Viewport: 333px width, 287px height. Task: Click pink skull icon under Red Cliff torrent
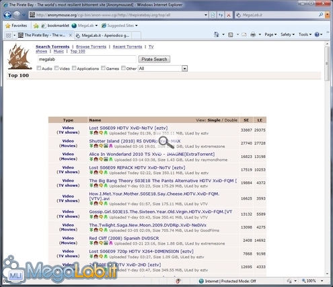(x=110, y=243)
